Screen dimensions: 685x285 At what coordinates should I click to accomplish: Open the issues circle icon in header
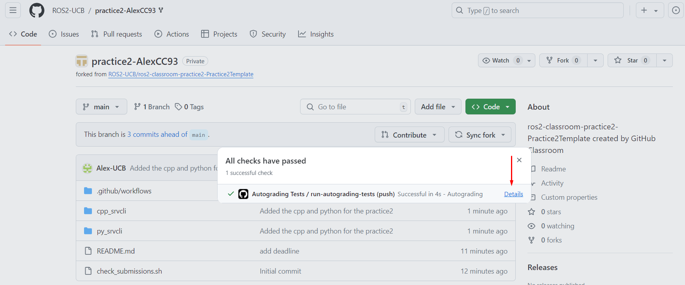coord(676,10)
